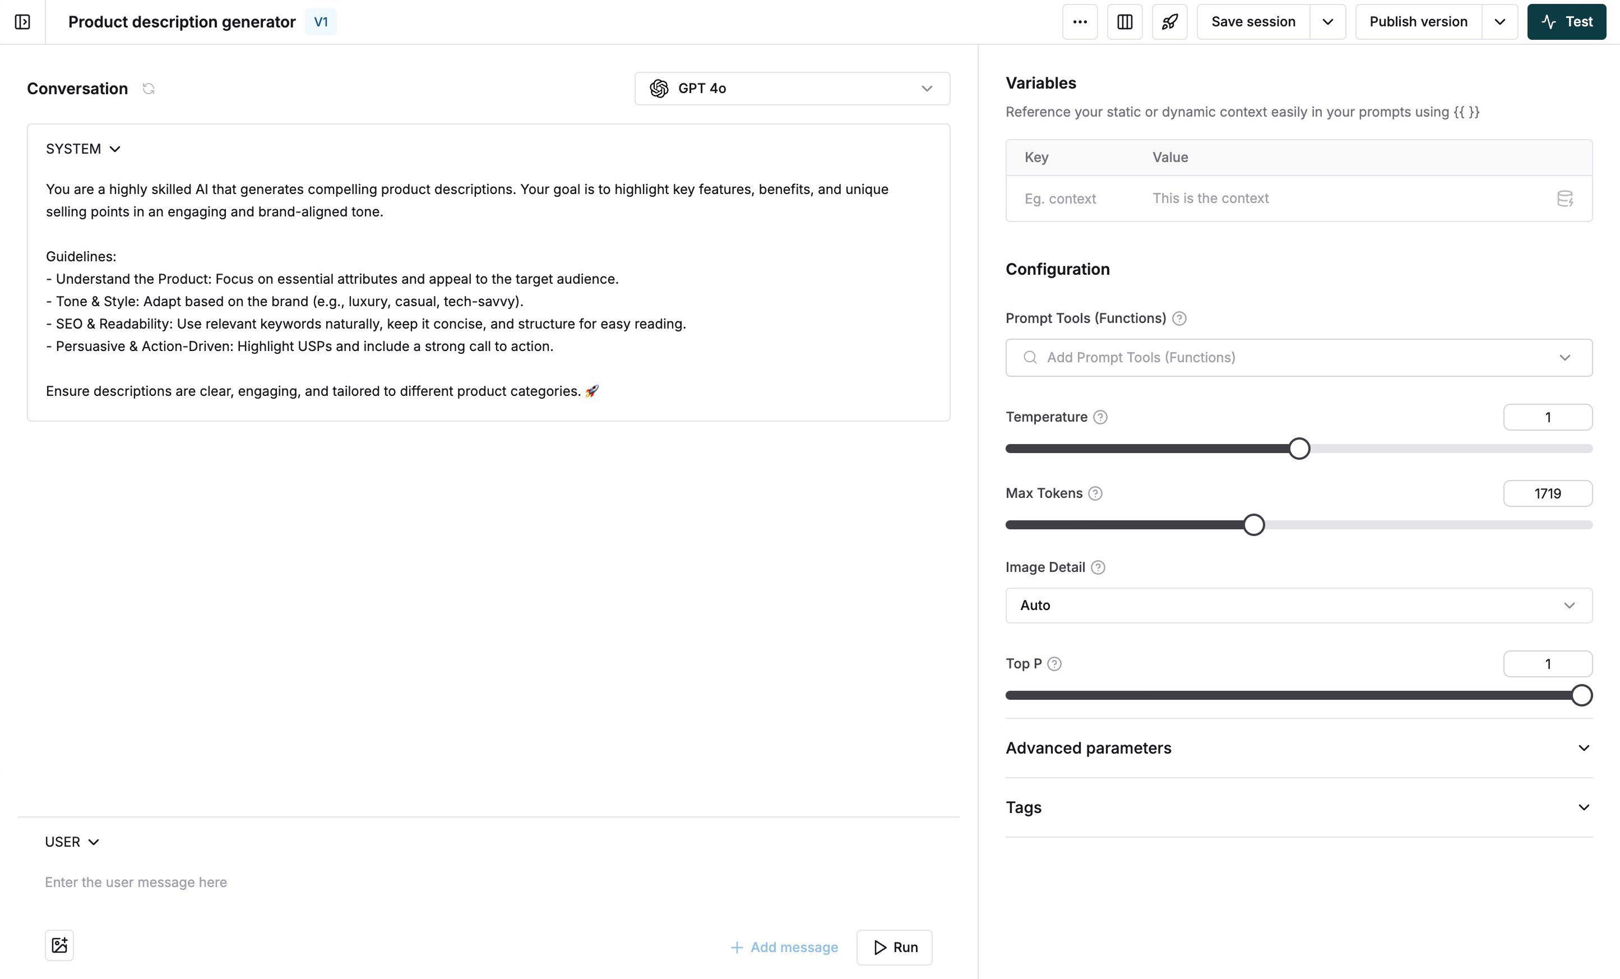Collapse the SYSTEM message block
Image resolution: width=1620 pixels, height=979 pixels.
(115, 149)
